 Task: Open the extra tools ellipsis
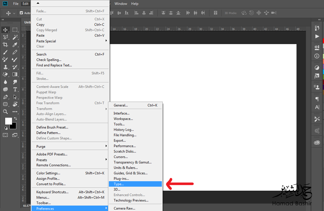(15, 112)
